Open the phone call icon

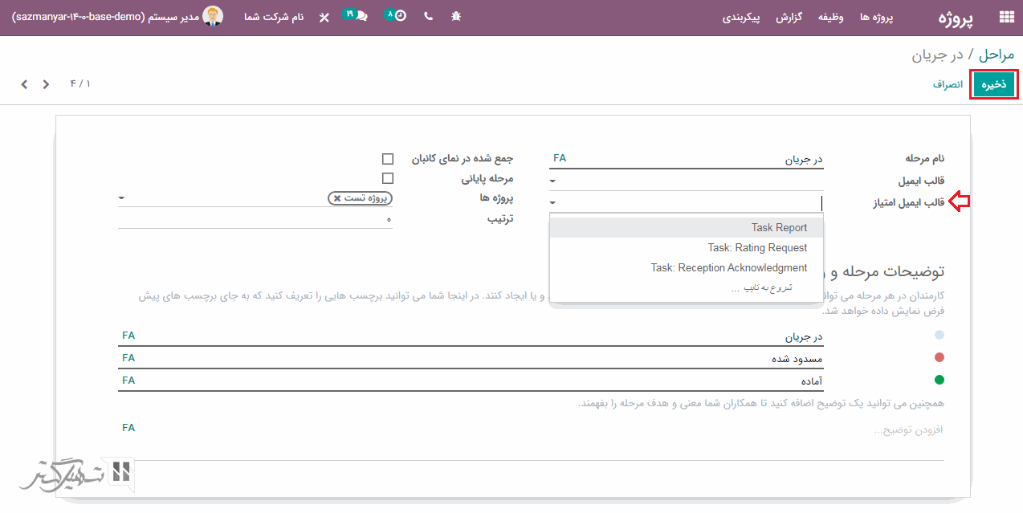[428, 17]
